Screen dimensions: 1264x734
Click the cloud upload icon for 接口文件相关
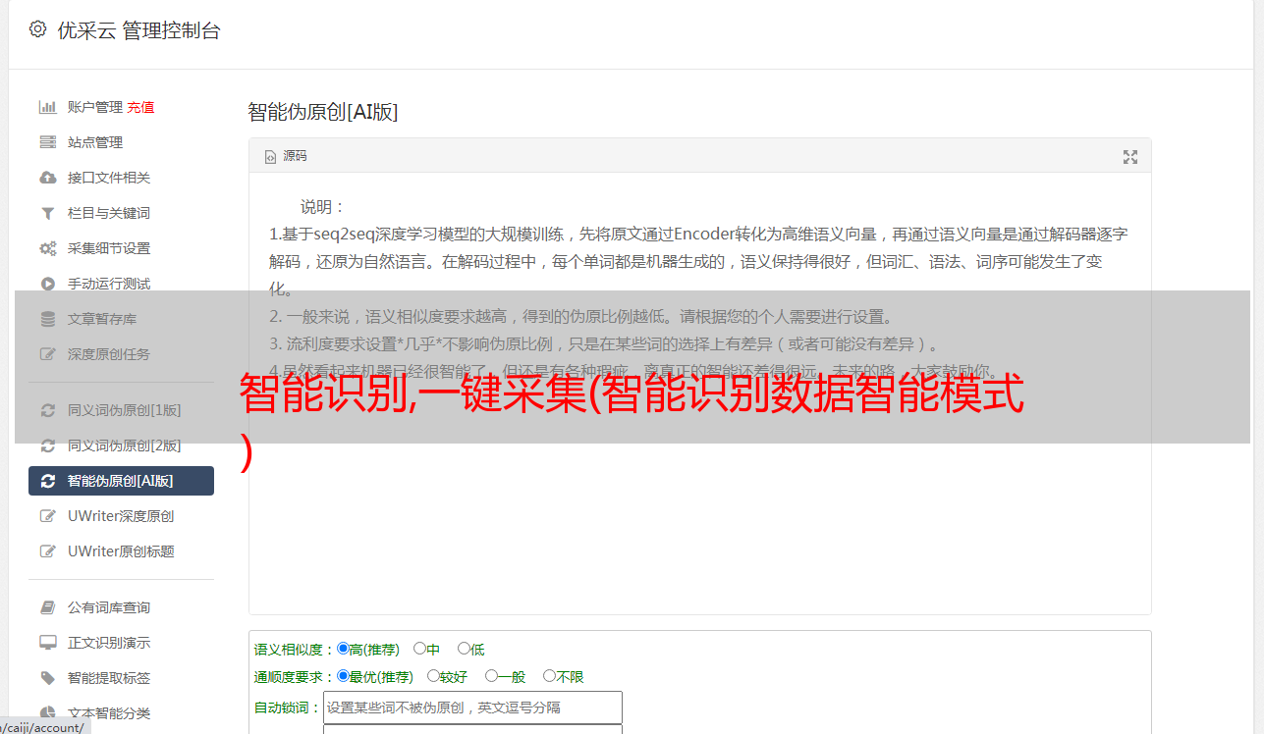47,178
